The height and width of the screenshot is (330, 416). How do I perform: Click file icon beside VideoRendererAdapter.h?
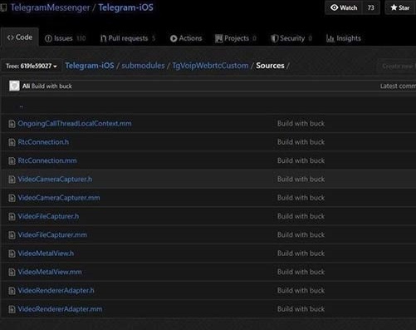tap(12, 291)
